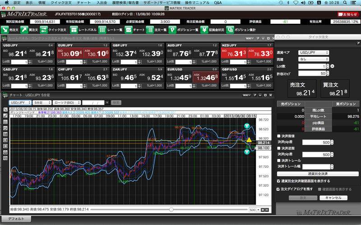Open chart type ローソク(BID) dropdown

[x=67, y=103]
